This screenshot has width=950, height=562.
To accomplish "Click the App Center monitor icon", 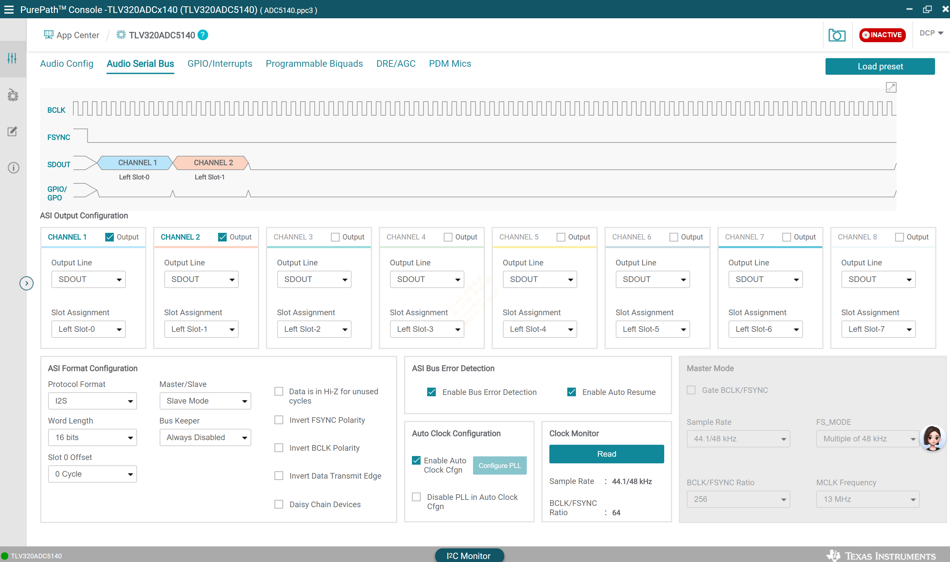I will click(x=48, y=35).
